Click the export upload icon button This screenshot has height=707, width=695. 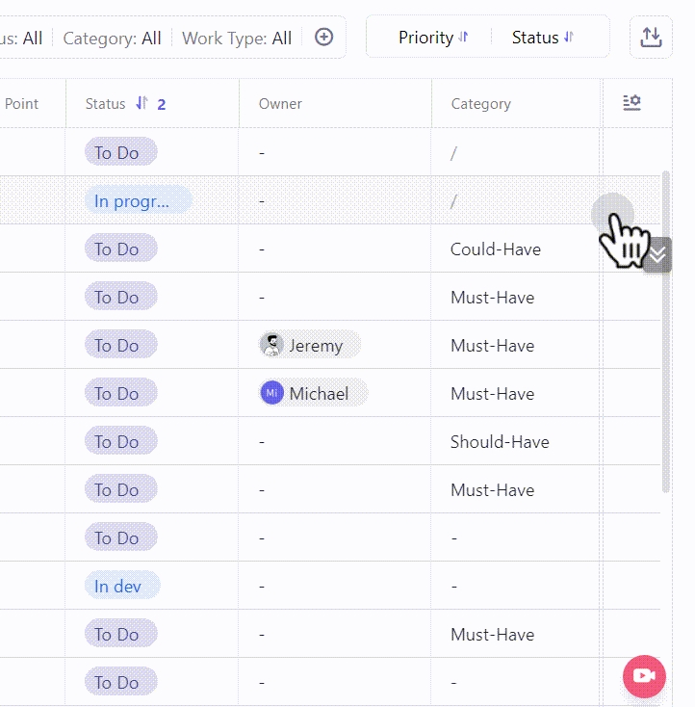pyautogui.click(x=651, y=38)
